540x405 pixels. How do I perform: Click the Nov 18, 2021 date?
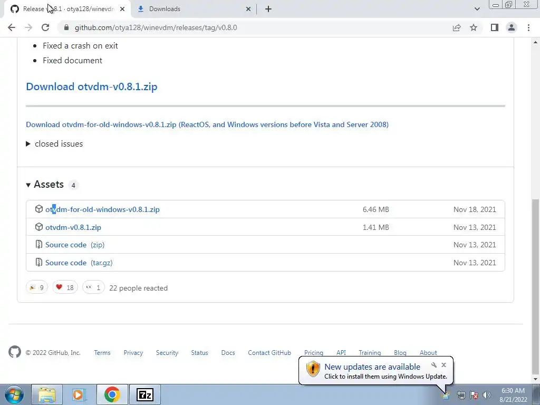click(x=475, y=209)
